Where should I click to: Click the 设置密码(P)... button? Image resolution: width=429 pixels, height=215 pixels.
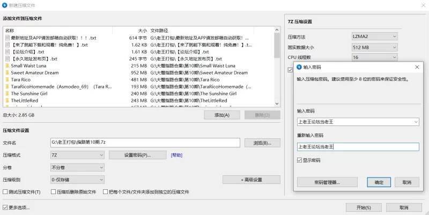coord(138,155)
